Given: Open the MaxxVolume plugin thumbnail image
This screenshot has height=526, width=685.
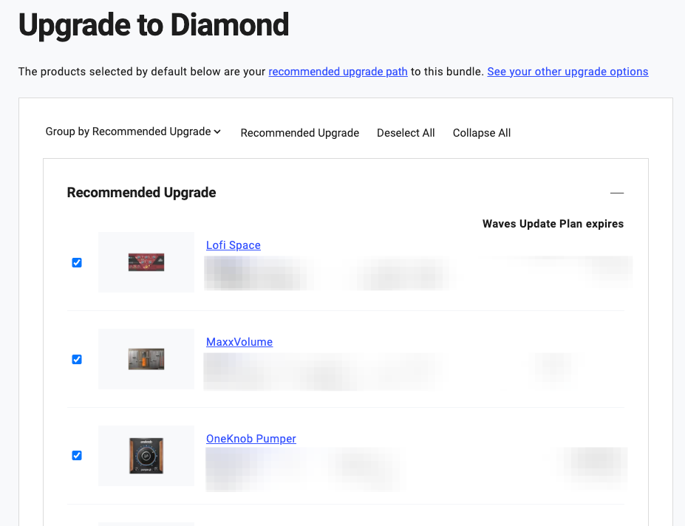Looking at the screenshot, I should 146,359.
